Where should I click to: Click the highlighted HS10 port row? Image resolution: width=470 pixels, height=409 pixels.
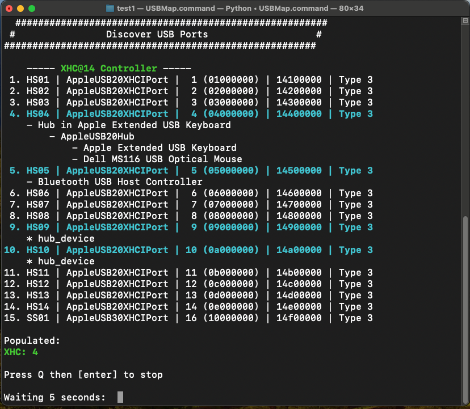click(x=191, y=250)
